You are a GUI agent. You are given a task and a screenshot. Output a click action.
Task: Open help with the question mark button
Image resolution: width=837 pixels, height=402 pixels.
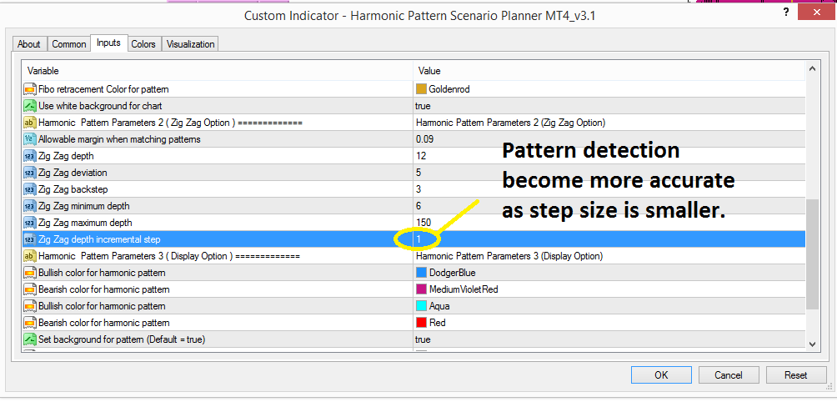pyautogui.click(x=786, y=14)
